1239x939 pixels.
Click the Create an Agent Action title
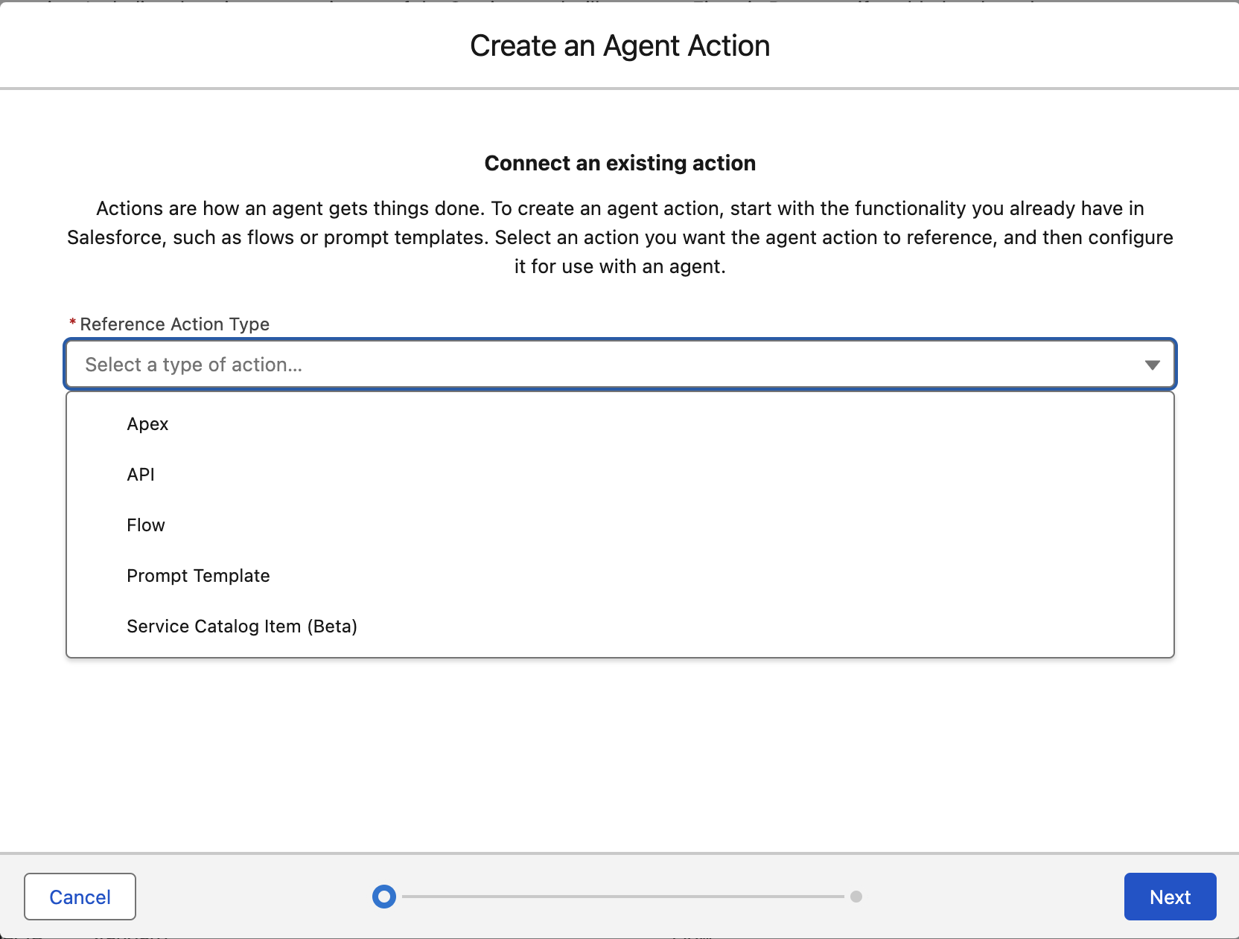tap(619, 46)
